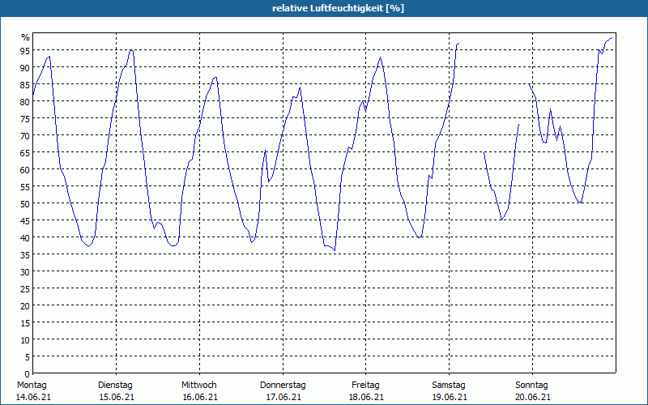This screenshot has width=648, height=405.
Task: Select the '19.06.21' date label
Action: pos(450,397)
